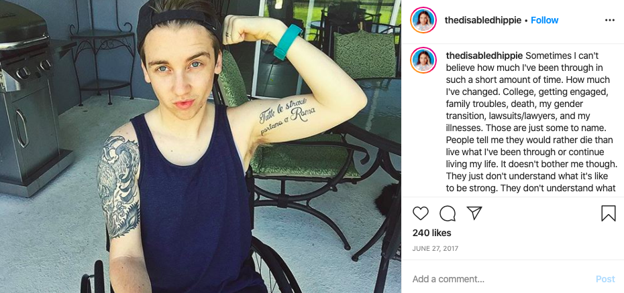This screenshot has width=624, height=293.
Task: View header profile avatar story ring
Action: pyautogui.click(x=423, y=20)
